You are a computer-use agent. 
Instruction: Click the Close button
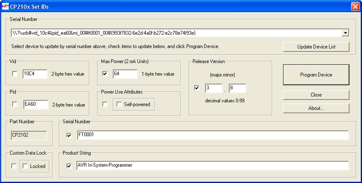(316, 95)
